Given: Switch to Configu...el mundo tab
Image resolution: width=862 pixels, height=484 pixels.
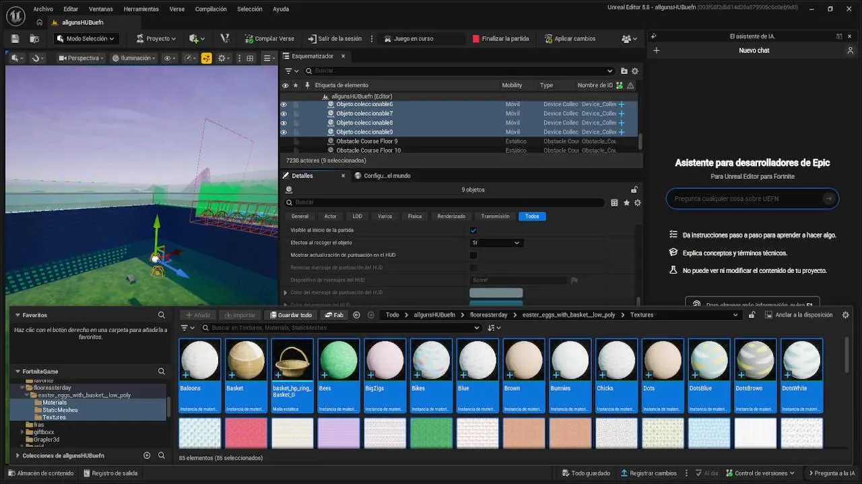Looking at the screenshot, I should pyautogui.click(x=383, y=176).
